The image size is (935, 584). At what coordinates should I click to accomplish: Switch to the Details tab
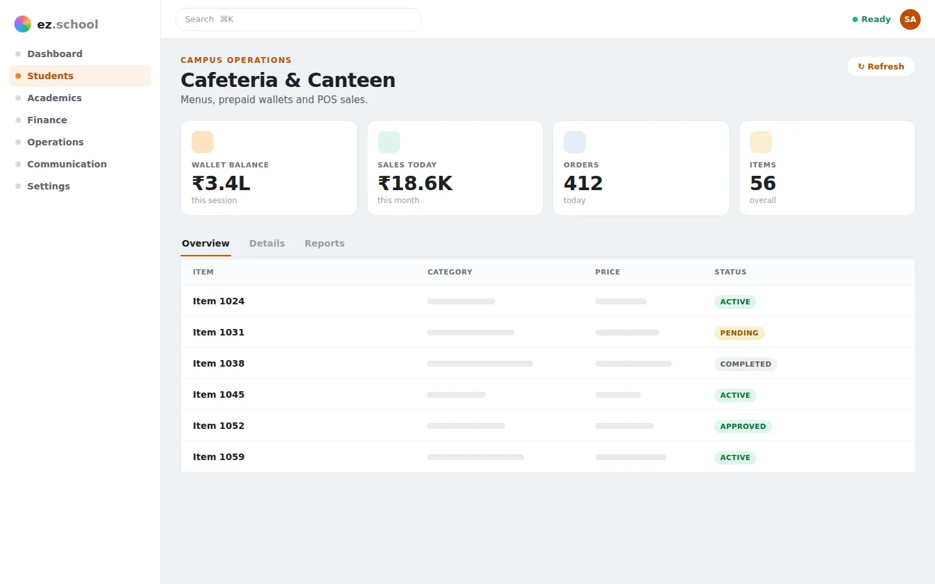[267, 243]
